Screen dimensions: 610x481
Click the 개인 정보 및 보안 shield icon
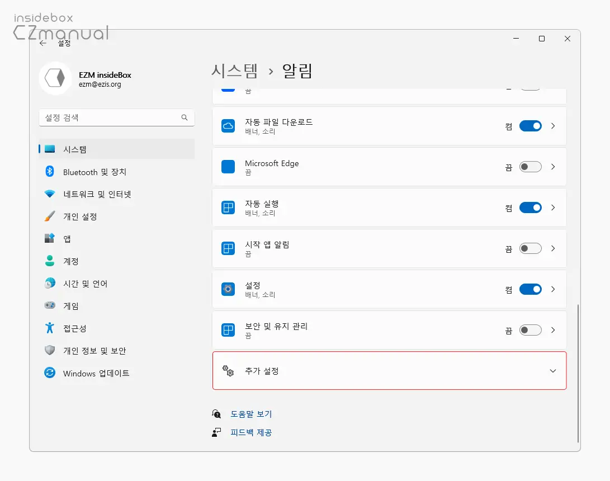coord(50,351)
